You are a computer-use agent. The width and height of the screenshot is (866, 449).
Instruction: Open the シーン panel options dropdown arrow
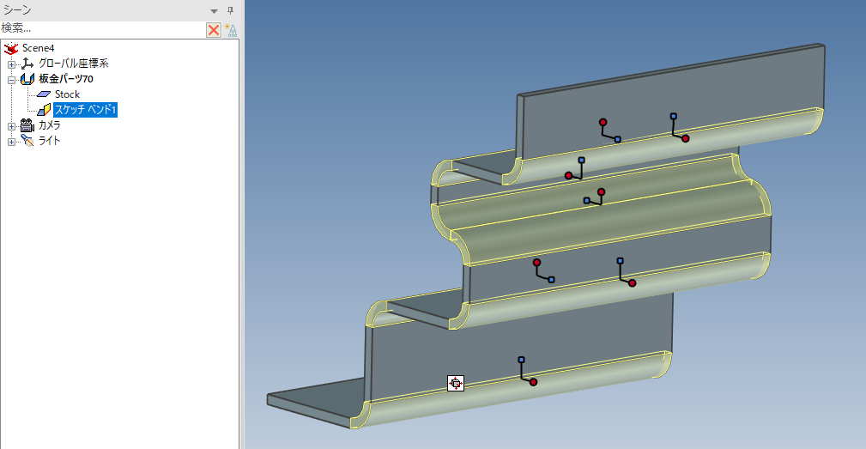coord(215,10)
